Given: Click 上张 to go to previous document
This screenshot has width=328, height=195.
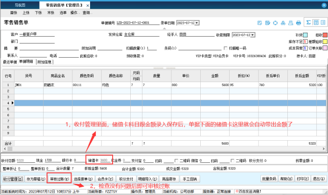Looking at the screenshot, I should [26, 13].
